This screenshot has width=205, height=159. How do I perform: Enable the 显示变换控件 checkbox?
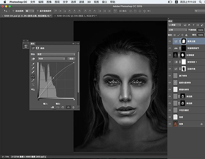[x=37, y=11]
